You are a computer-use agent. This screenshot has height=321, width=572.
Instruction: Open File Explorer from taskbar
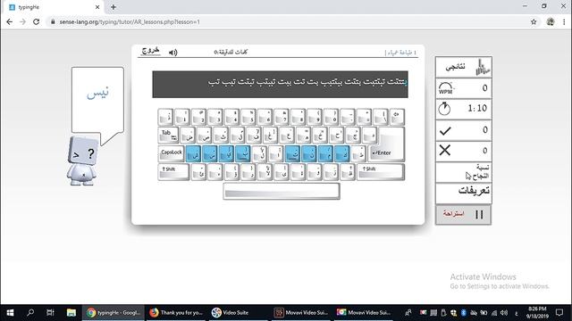71,313
